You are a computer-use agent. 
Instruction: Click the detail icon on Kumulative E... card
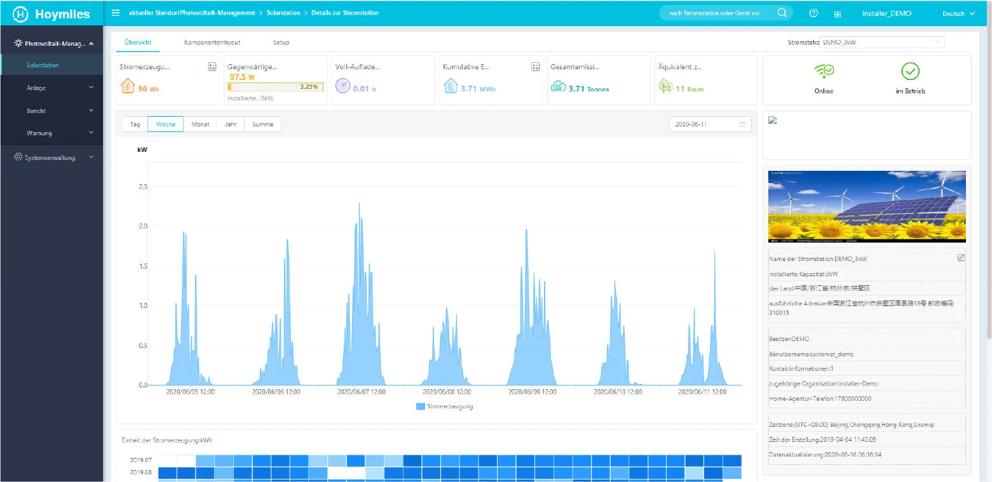[x=535, y=67]
